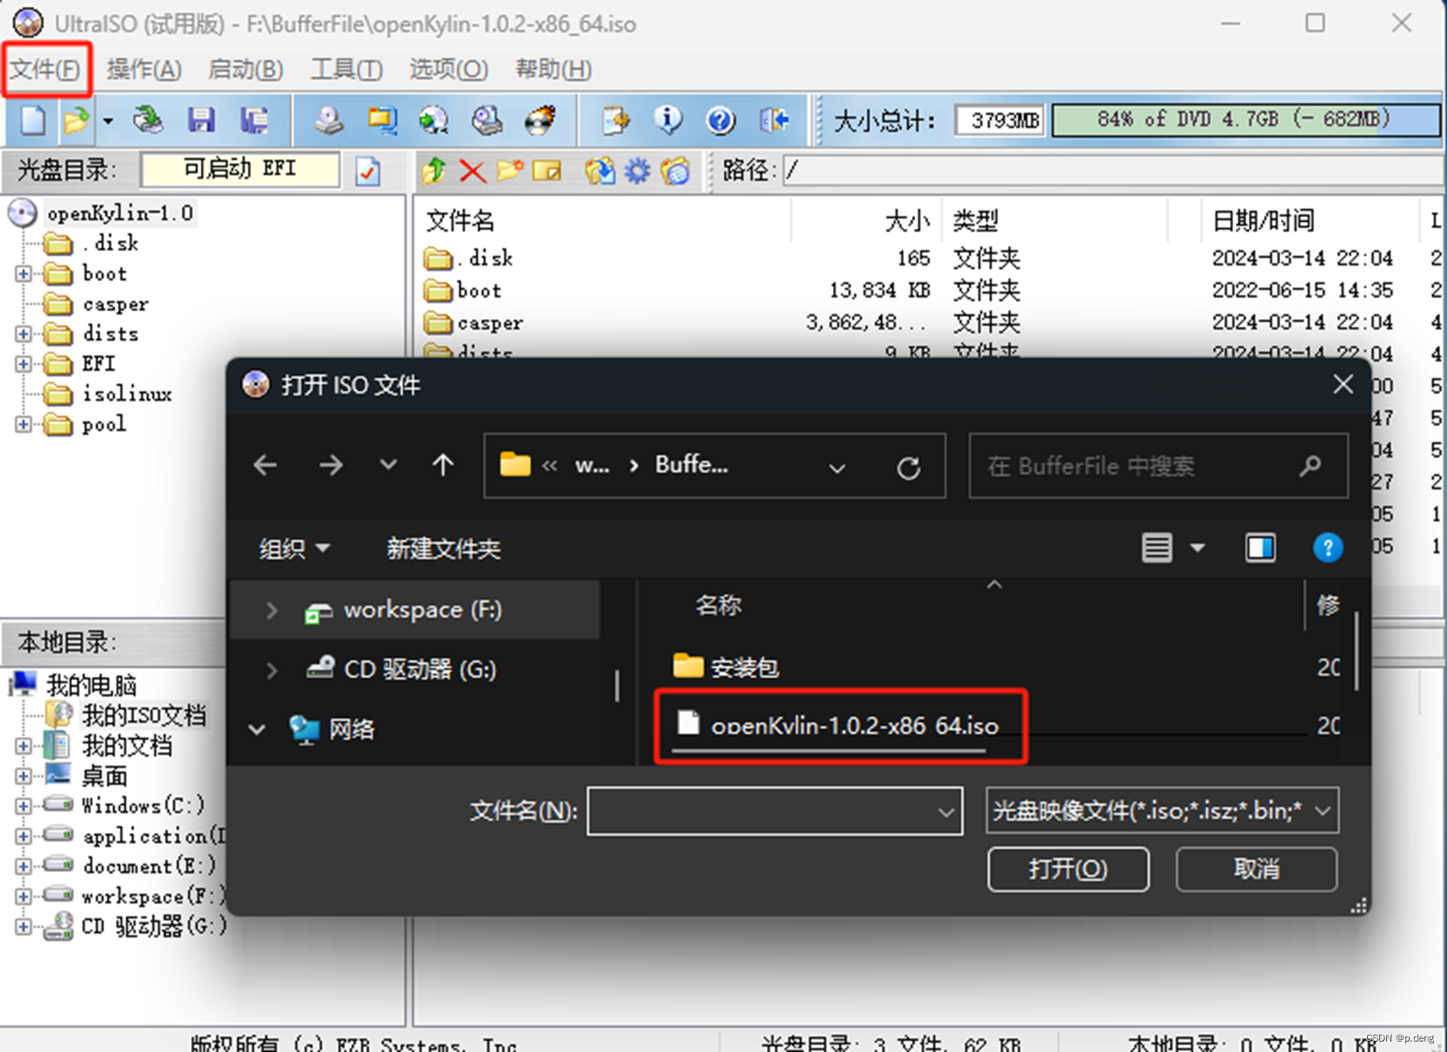Open the 文件(F) menu
Screen dimensions: 1447x1052
point(45,69)
